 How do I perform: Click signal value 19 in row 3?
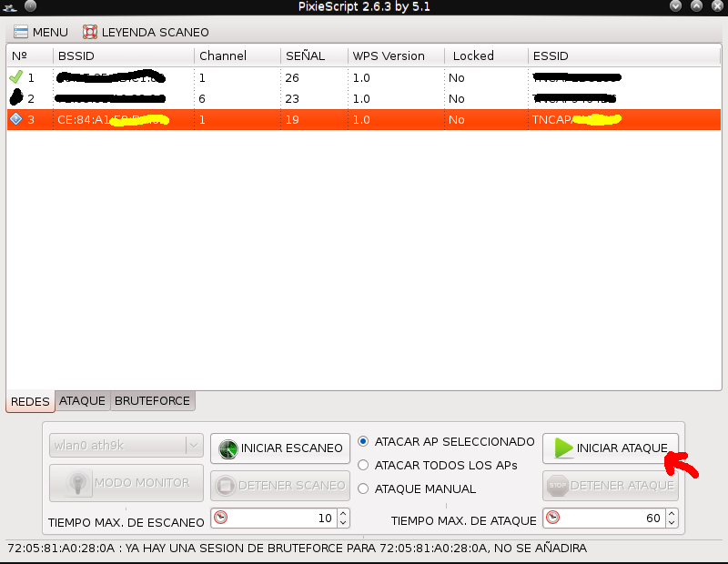click(292, 120)
